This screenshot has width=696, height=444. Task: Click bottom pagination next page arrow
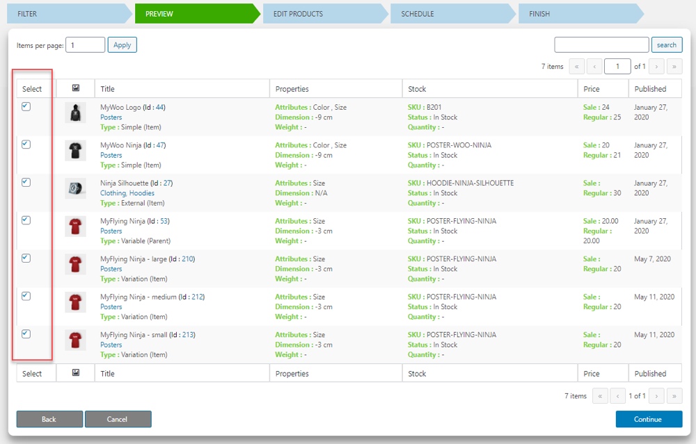(656, 396)
